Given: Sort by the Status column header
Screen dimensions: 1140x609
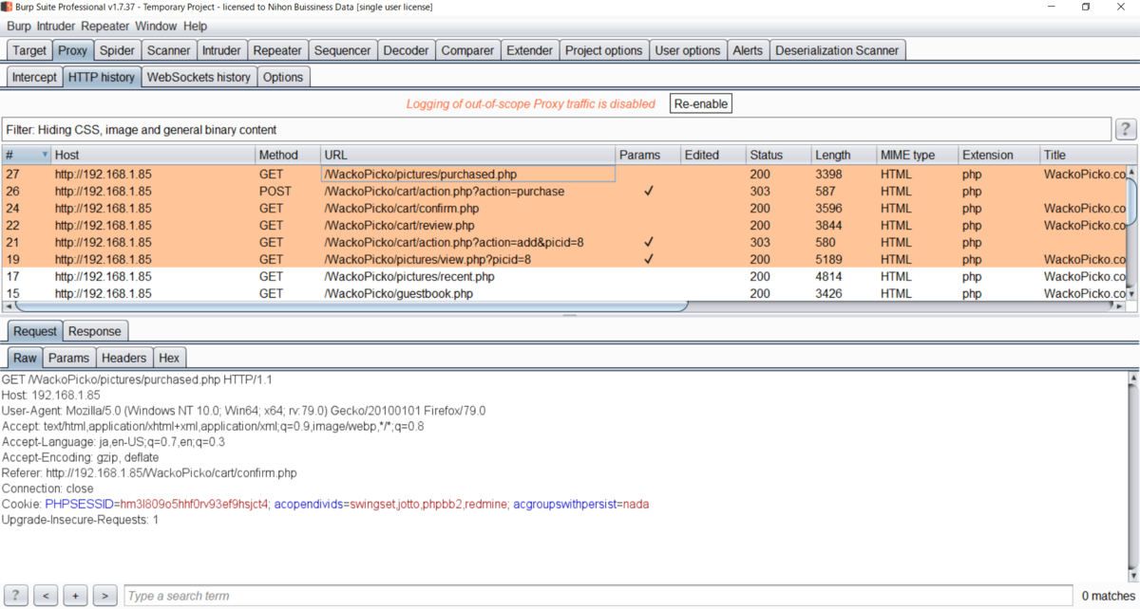Looking at the screenshot, I should [779, 155].
